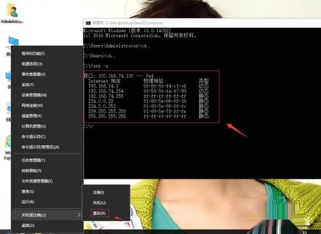This screenshot has width=321, height=234.
Task: Click the '物理地址' column header
Action: (x=153, y=81)
